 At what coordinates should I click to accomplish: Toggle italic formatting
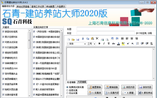click(x=104, y=43)
